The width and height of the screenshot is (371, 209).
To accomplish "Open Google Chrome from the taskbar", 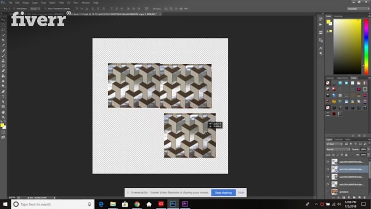I will tap(137, 204).
